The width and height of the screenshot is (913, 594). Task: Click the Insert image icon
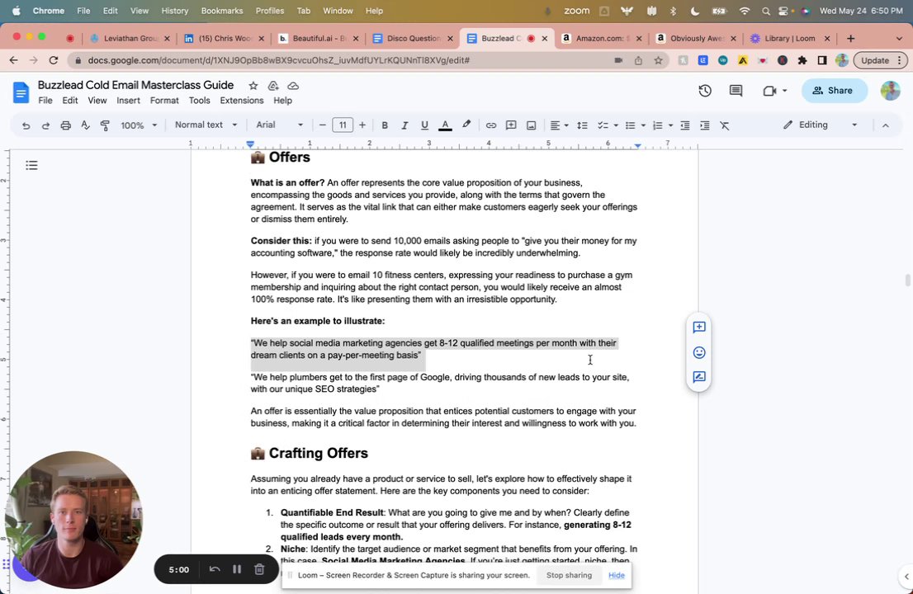coord(531,125)
